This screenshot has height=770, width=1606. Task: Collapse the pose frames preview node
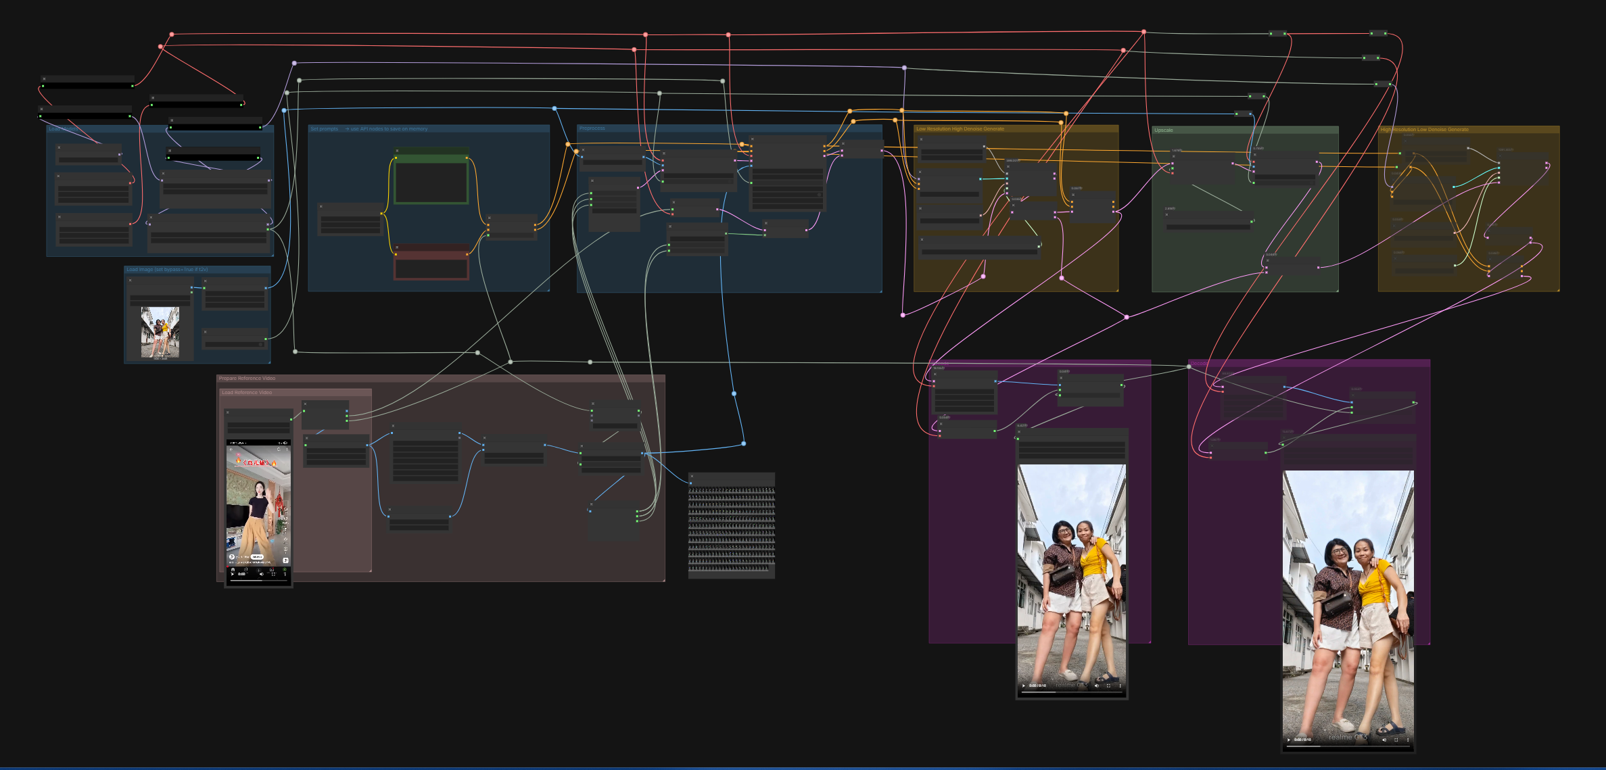point(691,476)
